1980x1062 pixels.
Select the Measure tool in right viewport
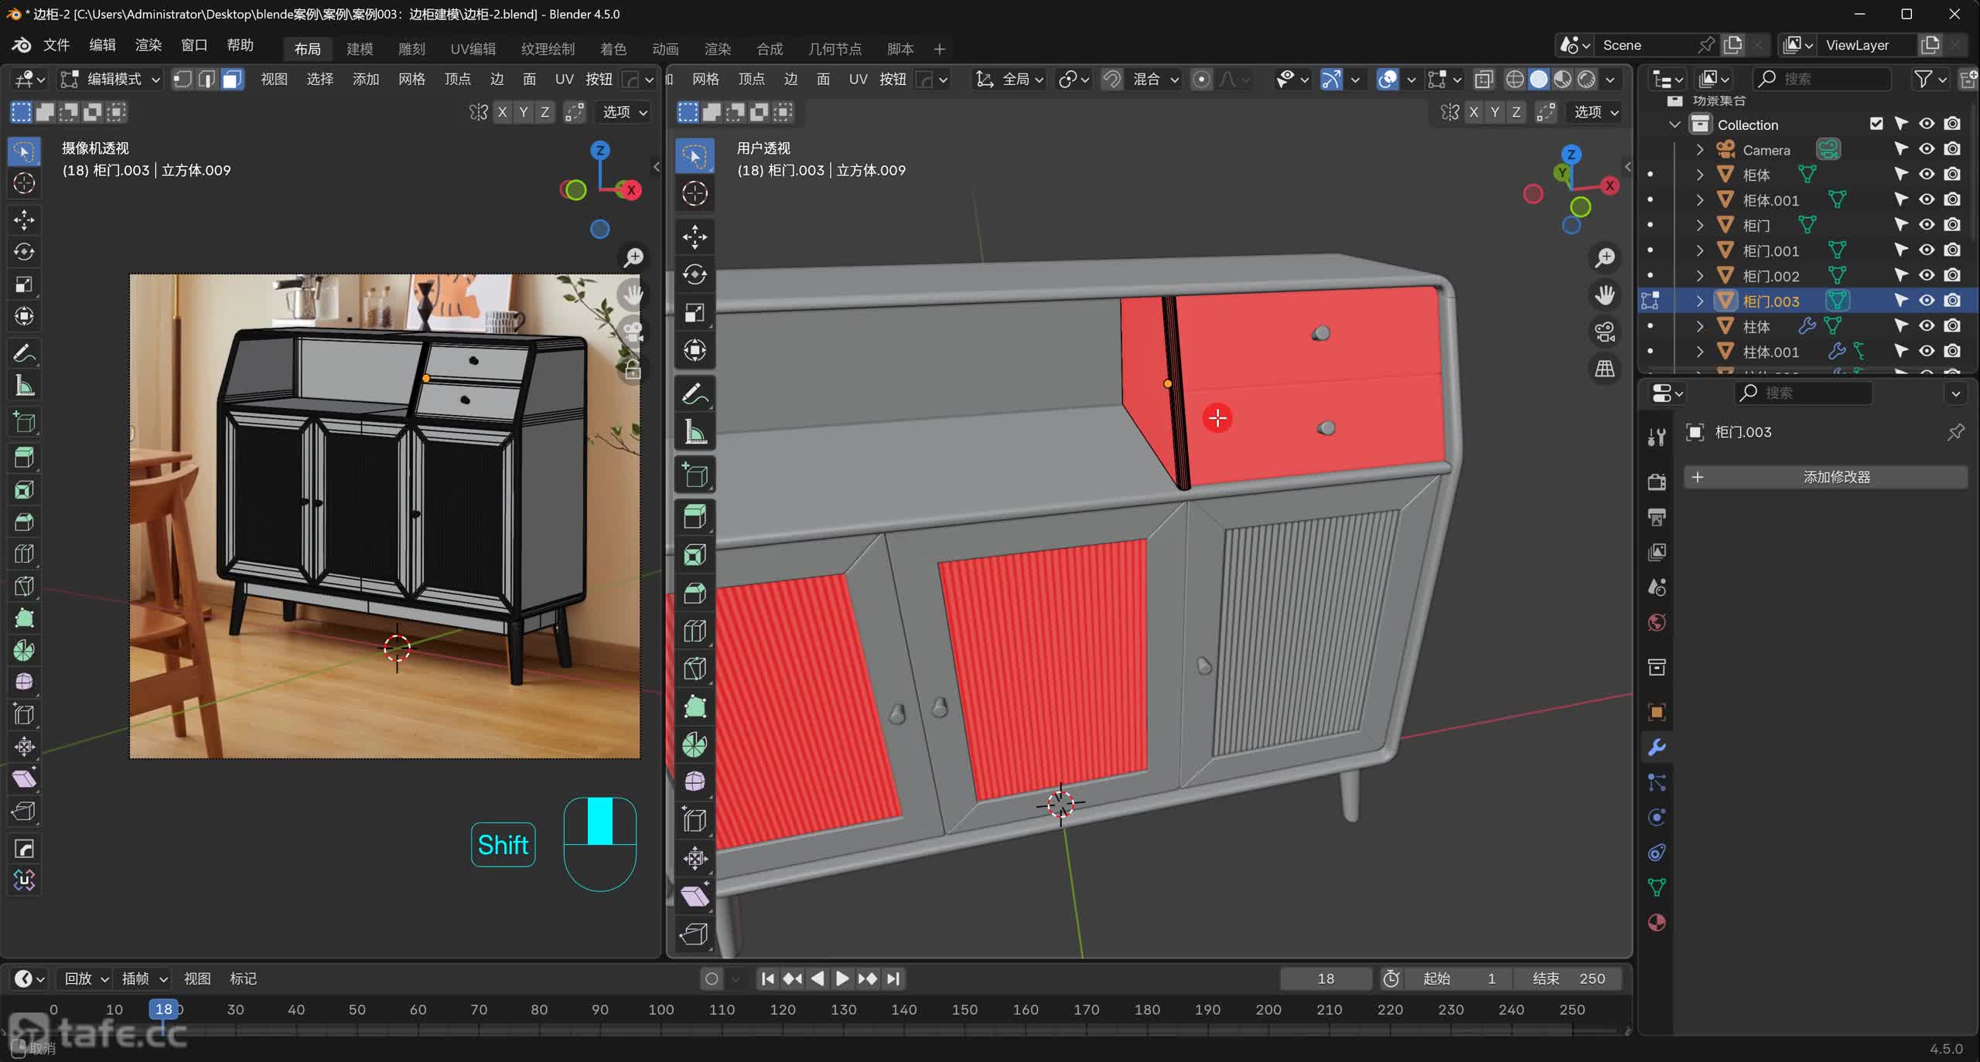click(695, 433)
